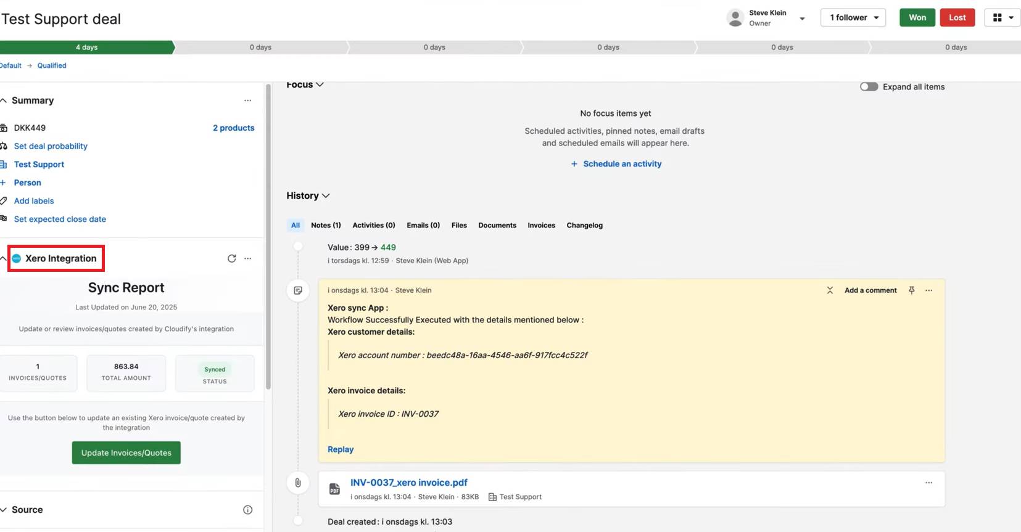Click the Synced status card
This screenshot has height=532, width=1021.
215,373
